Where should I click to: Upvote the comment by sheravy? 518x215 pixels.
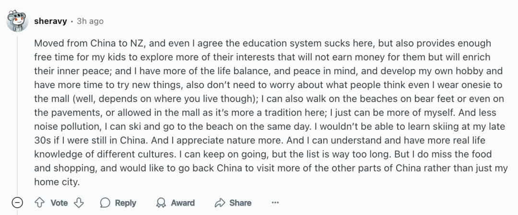40,203
